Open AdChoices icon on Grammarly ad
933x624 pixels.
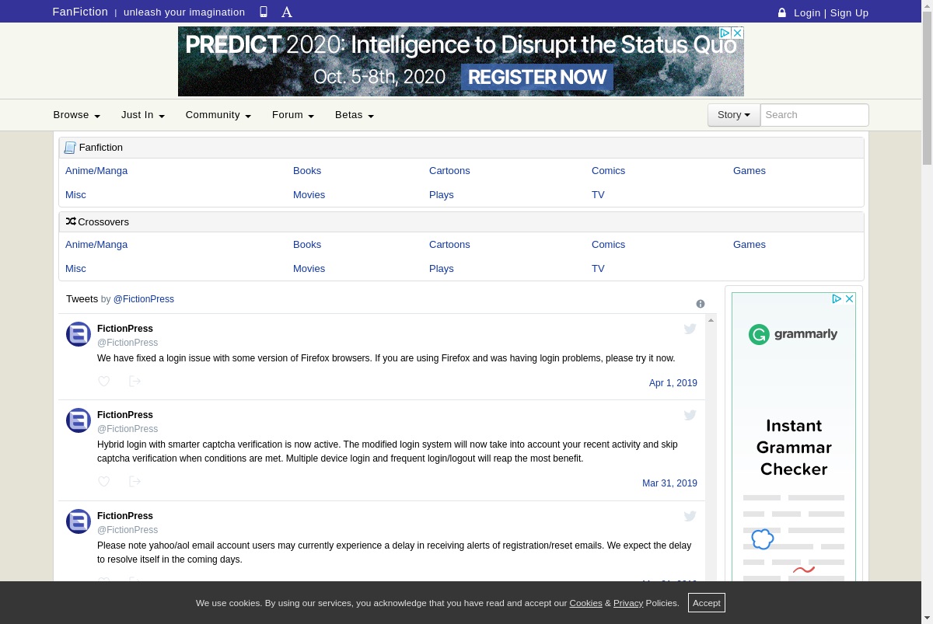[837, 298]
